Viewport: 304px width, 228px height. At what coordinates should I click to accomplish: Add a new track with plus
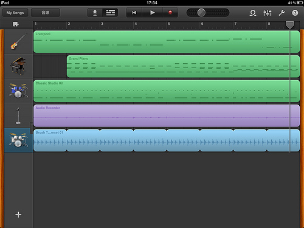18,215
